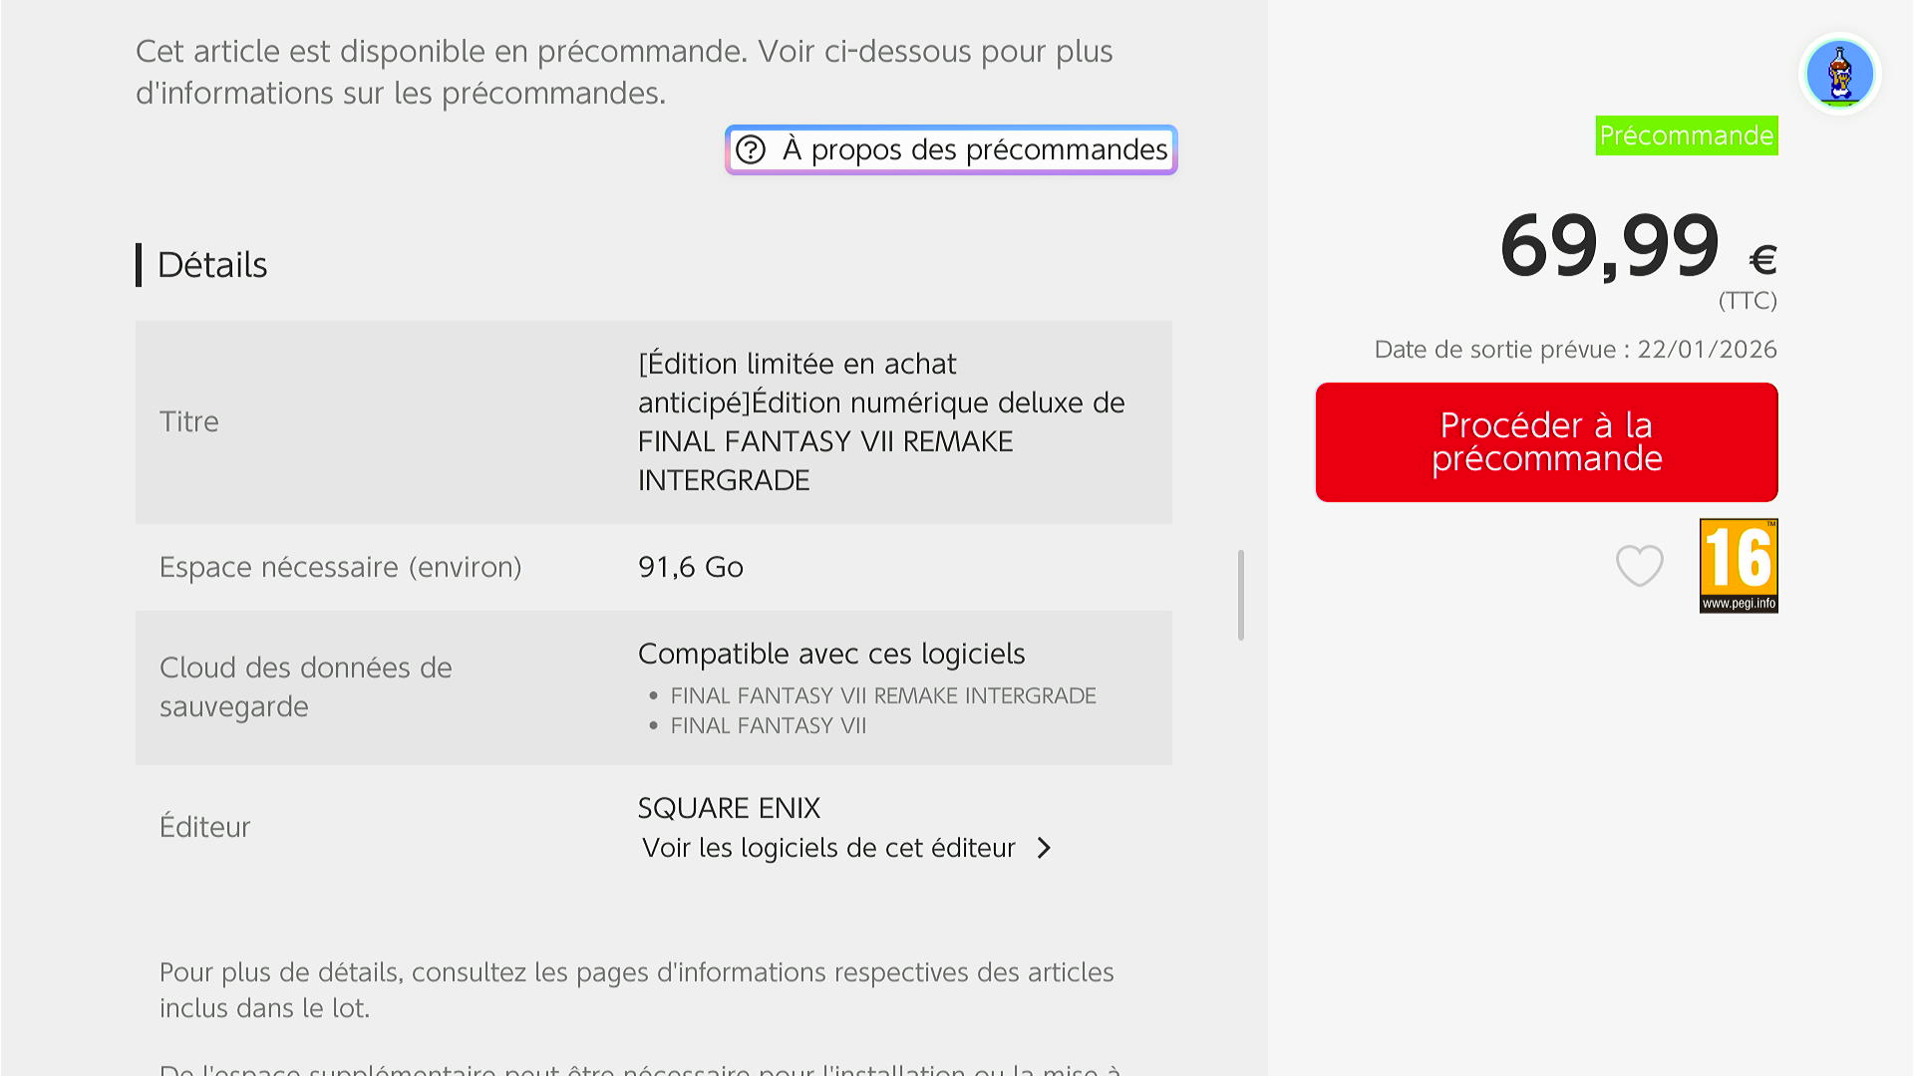Screen dimensions: 1914x1076
Task: Add game to wishlist via heart icon
Action: (1639, 566)
